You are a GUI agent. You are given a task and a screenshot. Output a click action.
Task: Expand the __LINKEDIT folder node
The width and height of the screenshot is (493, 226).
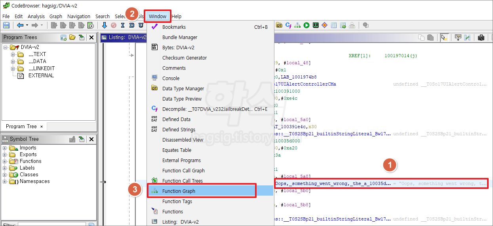click(x=13, y=69)
